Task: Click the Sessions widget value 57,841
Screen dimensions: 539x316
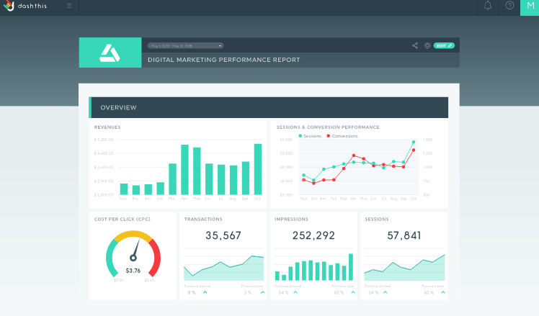Action: [x=404, y=235]
